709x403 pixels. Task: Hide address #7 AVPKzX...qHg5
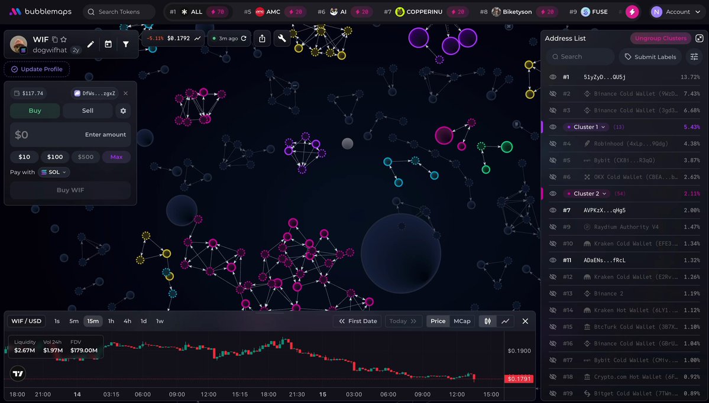pos(552,210)
